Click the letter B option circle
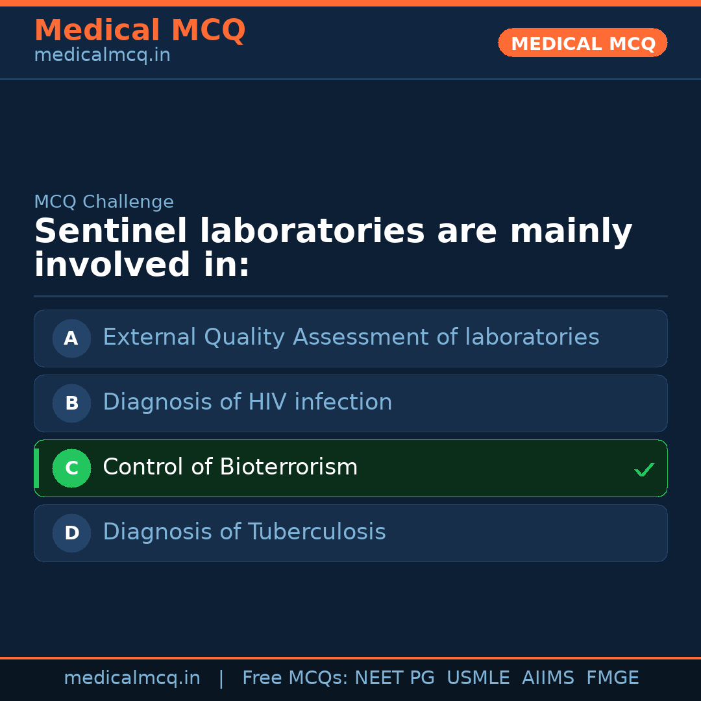This screenshot has width=701, height=701. (x=71, y=403)
